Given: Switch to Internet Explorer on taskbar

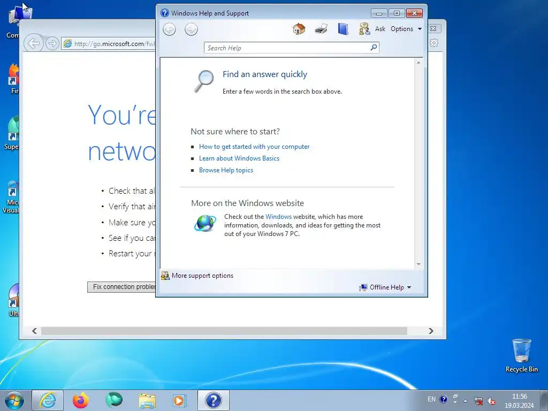Looking at the screenshot, I should 48,400.
